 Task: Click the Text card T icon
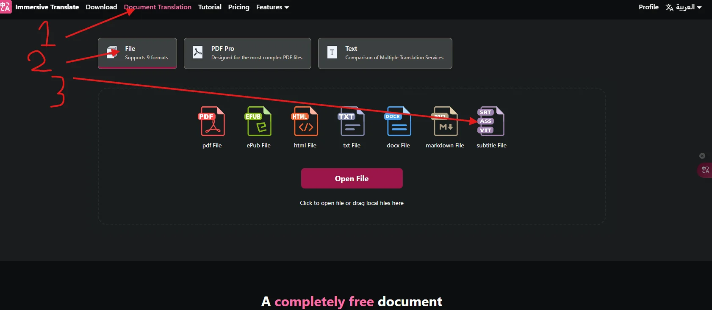pyautogui.click(x=332, y=52)
